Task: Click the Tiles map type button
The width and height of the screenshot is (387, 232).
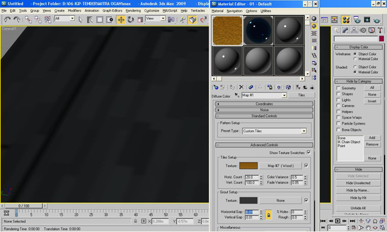Action: coord(301,95)
